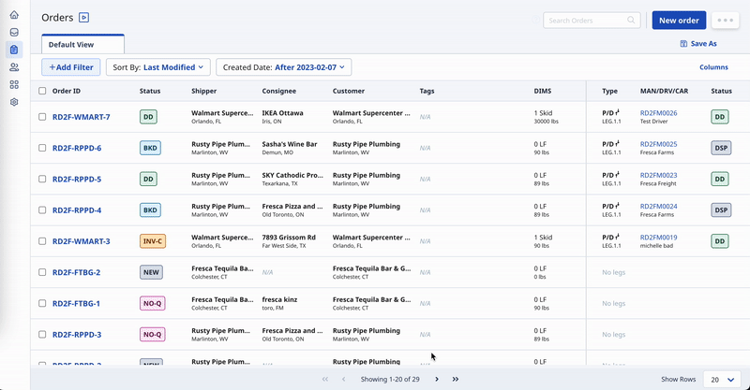Click the play video icon beside Orders

pyautogui.click(x=84, y=18)
